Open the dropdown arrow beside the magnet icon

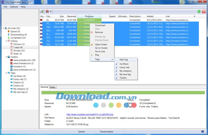pyautogui.click(x=51, y=11)
